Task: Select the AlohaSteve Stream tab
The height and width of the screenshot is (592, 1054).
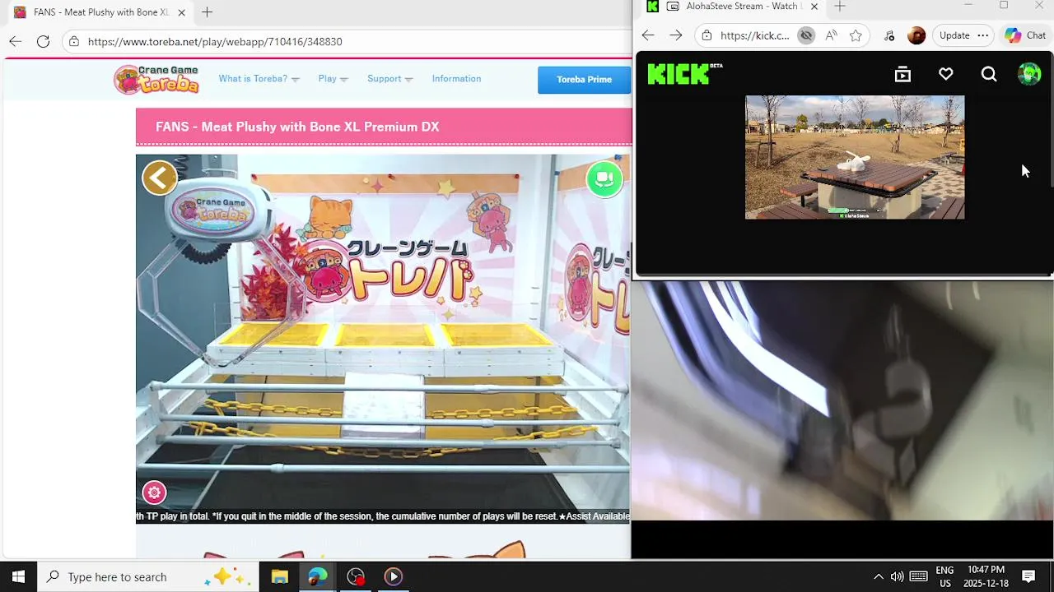Action: click(x=733, y=7)
